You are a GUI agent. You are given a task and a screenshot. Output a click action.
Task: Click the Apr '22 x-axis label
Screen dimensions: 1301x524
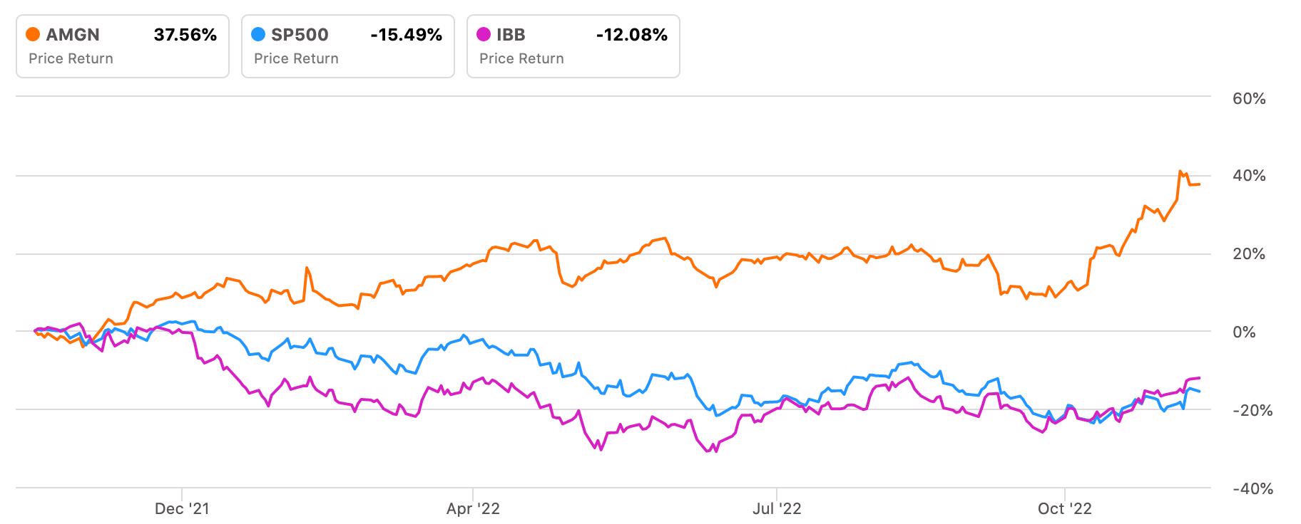473,508
